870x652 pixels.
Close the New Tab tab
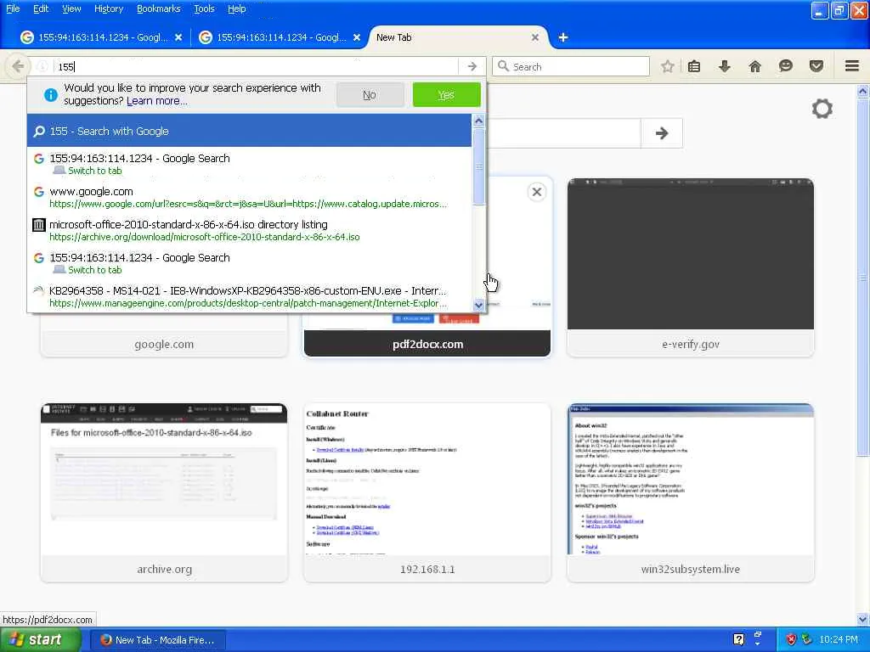pos(535,37)
